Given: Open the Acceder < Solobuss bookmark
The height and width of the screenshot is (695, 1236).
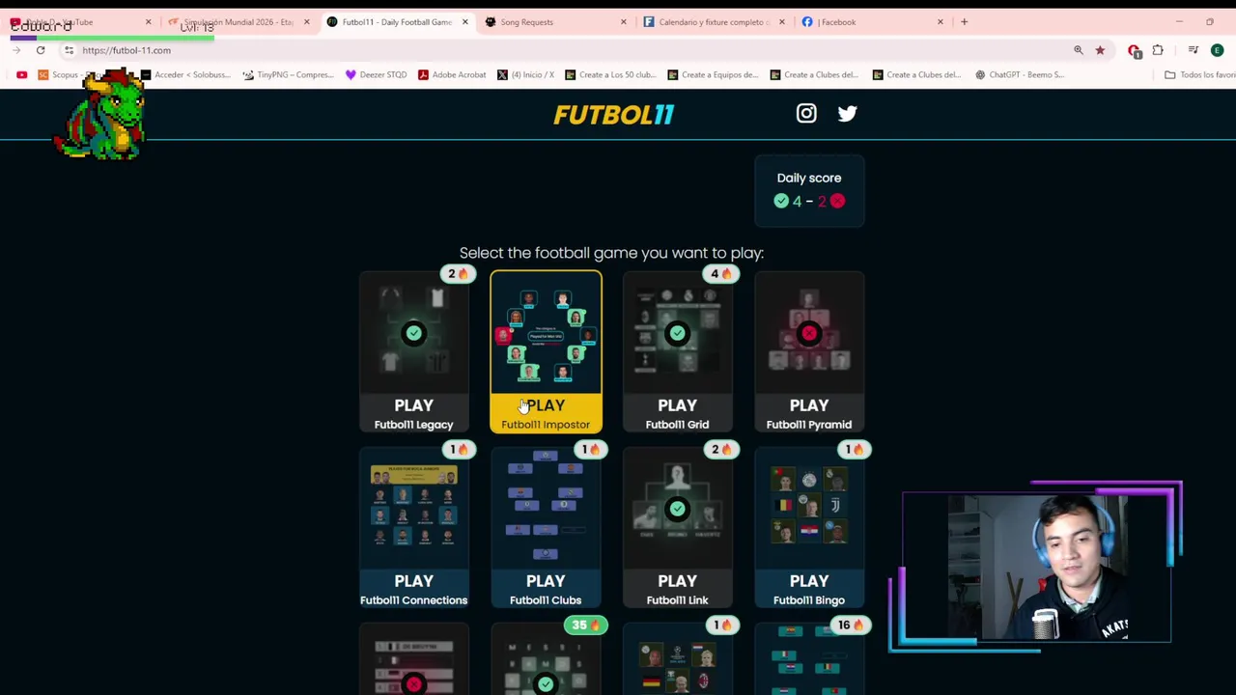Looking at the screenshot, I should 185,74.
